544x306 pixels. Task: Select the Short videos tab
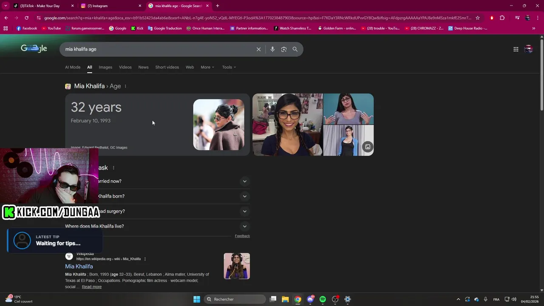[167, 67]
